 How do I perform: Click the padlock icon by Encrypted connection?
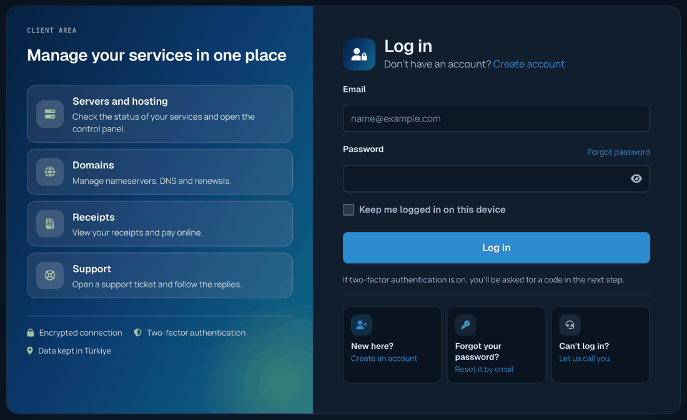(x=30, y=333)
